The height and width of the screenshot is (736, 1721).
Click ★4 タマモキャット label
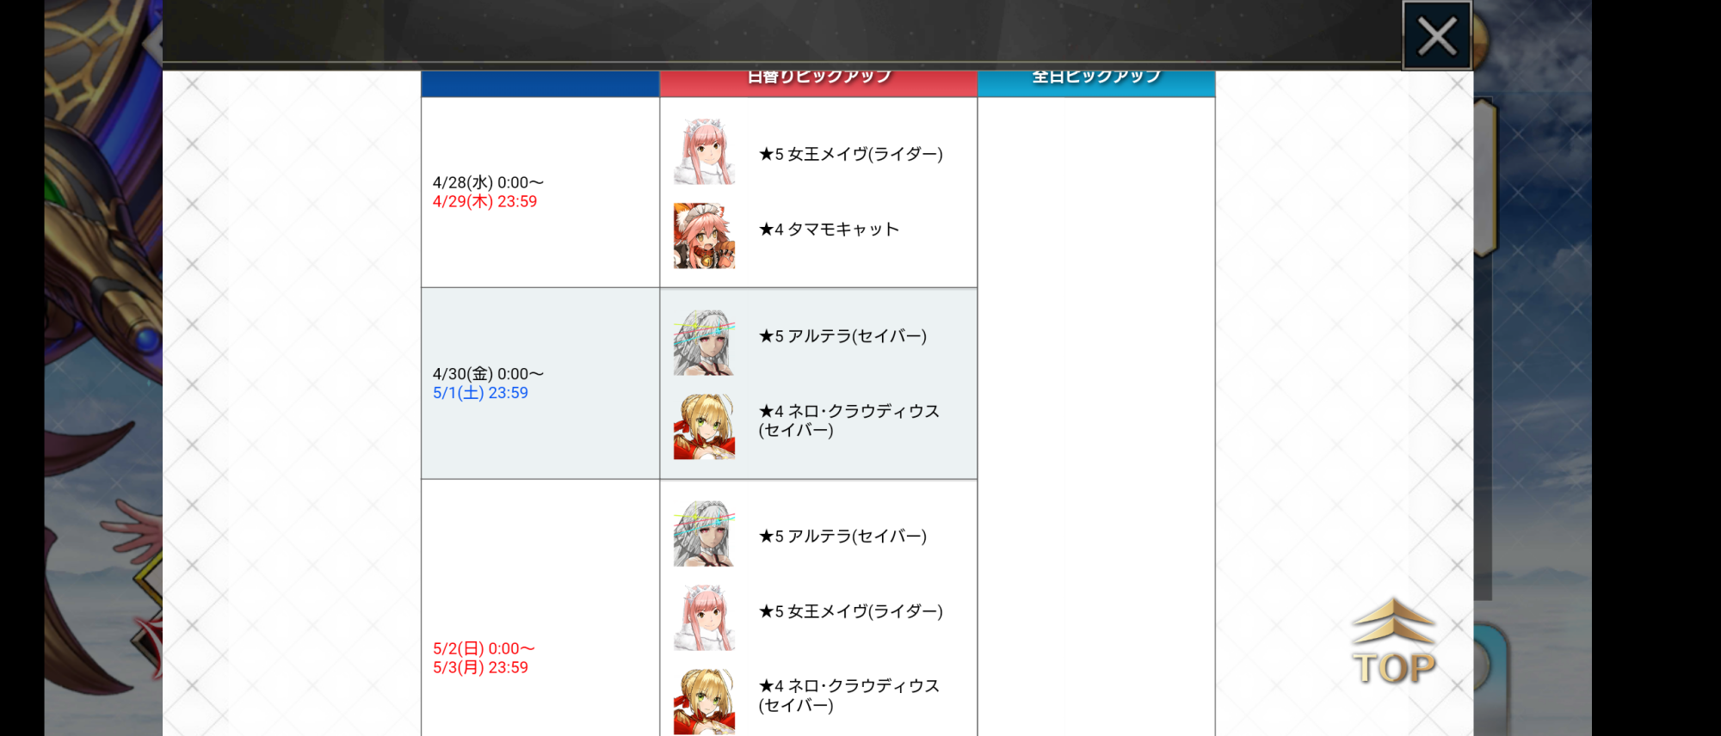(829, 230)
